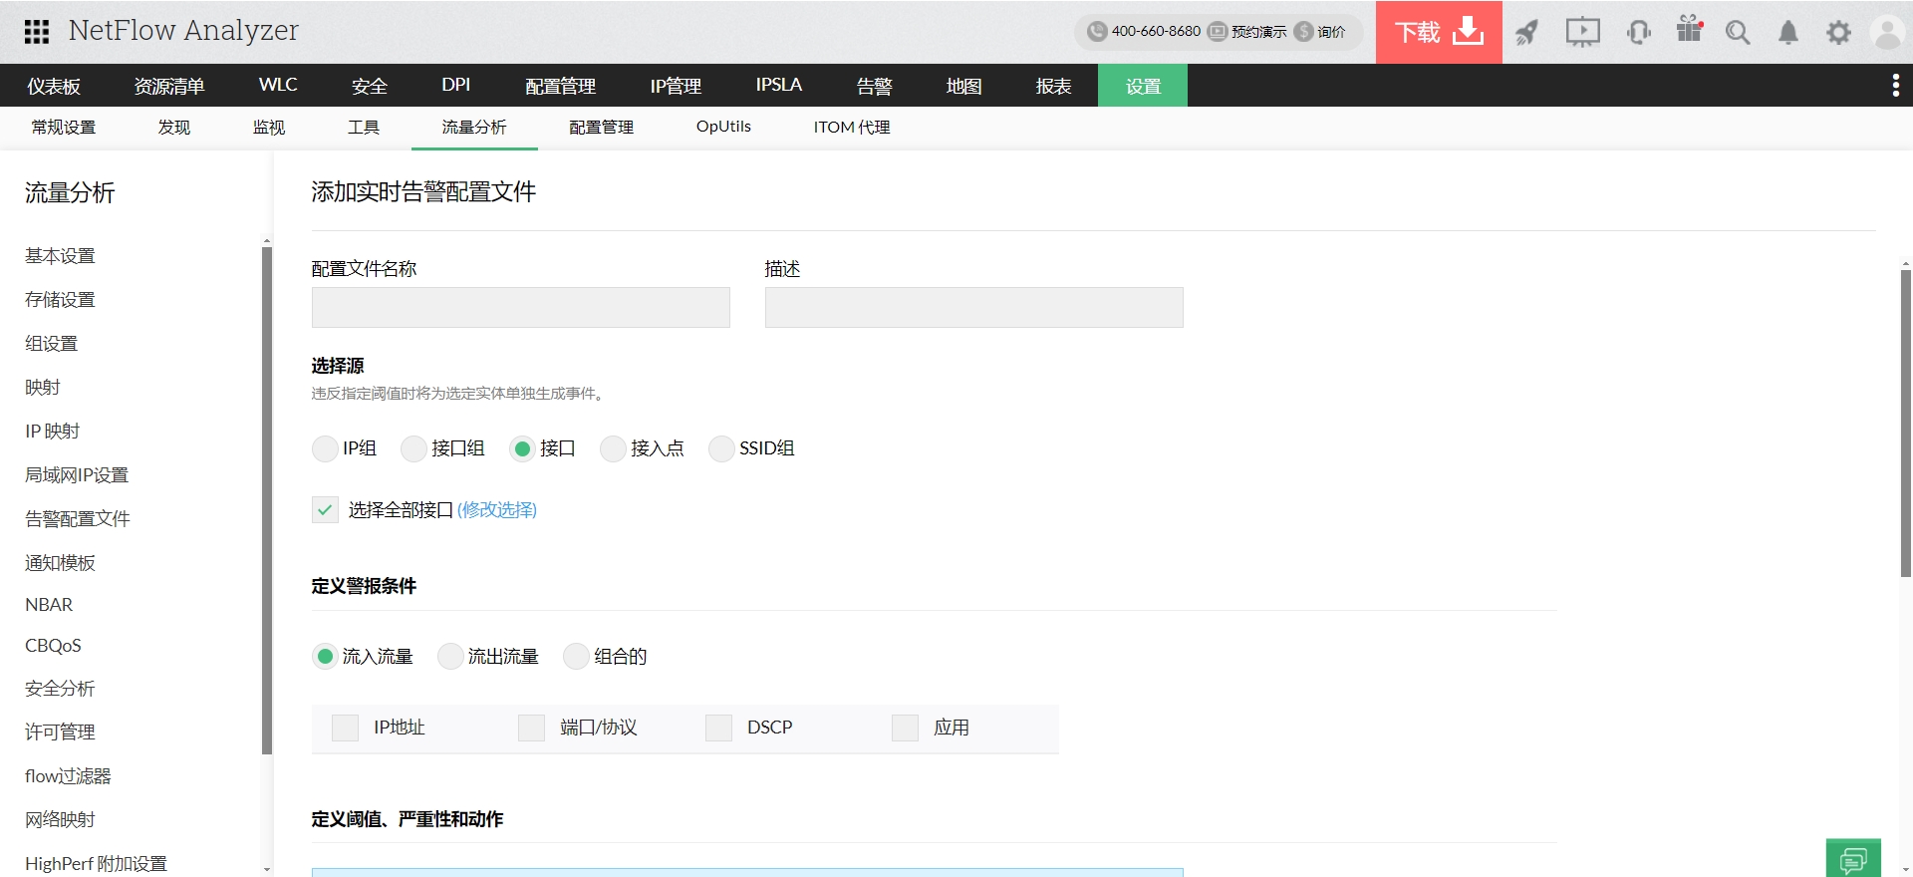Select the 流出流量 radio button

[450, 656]
